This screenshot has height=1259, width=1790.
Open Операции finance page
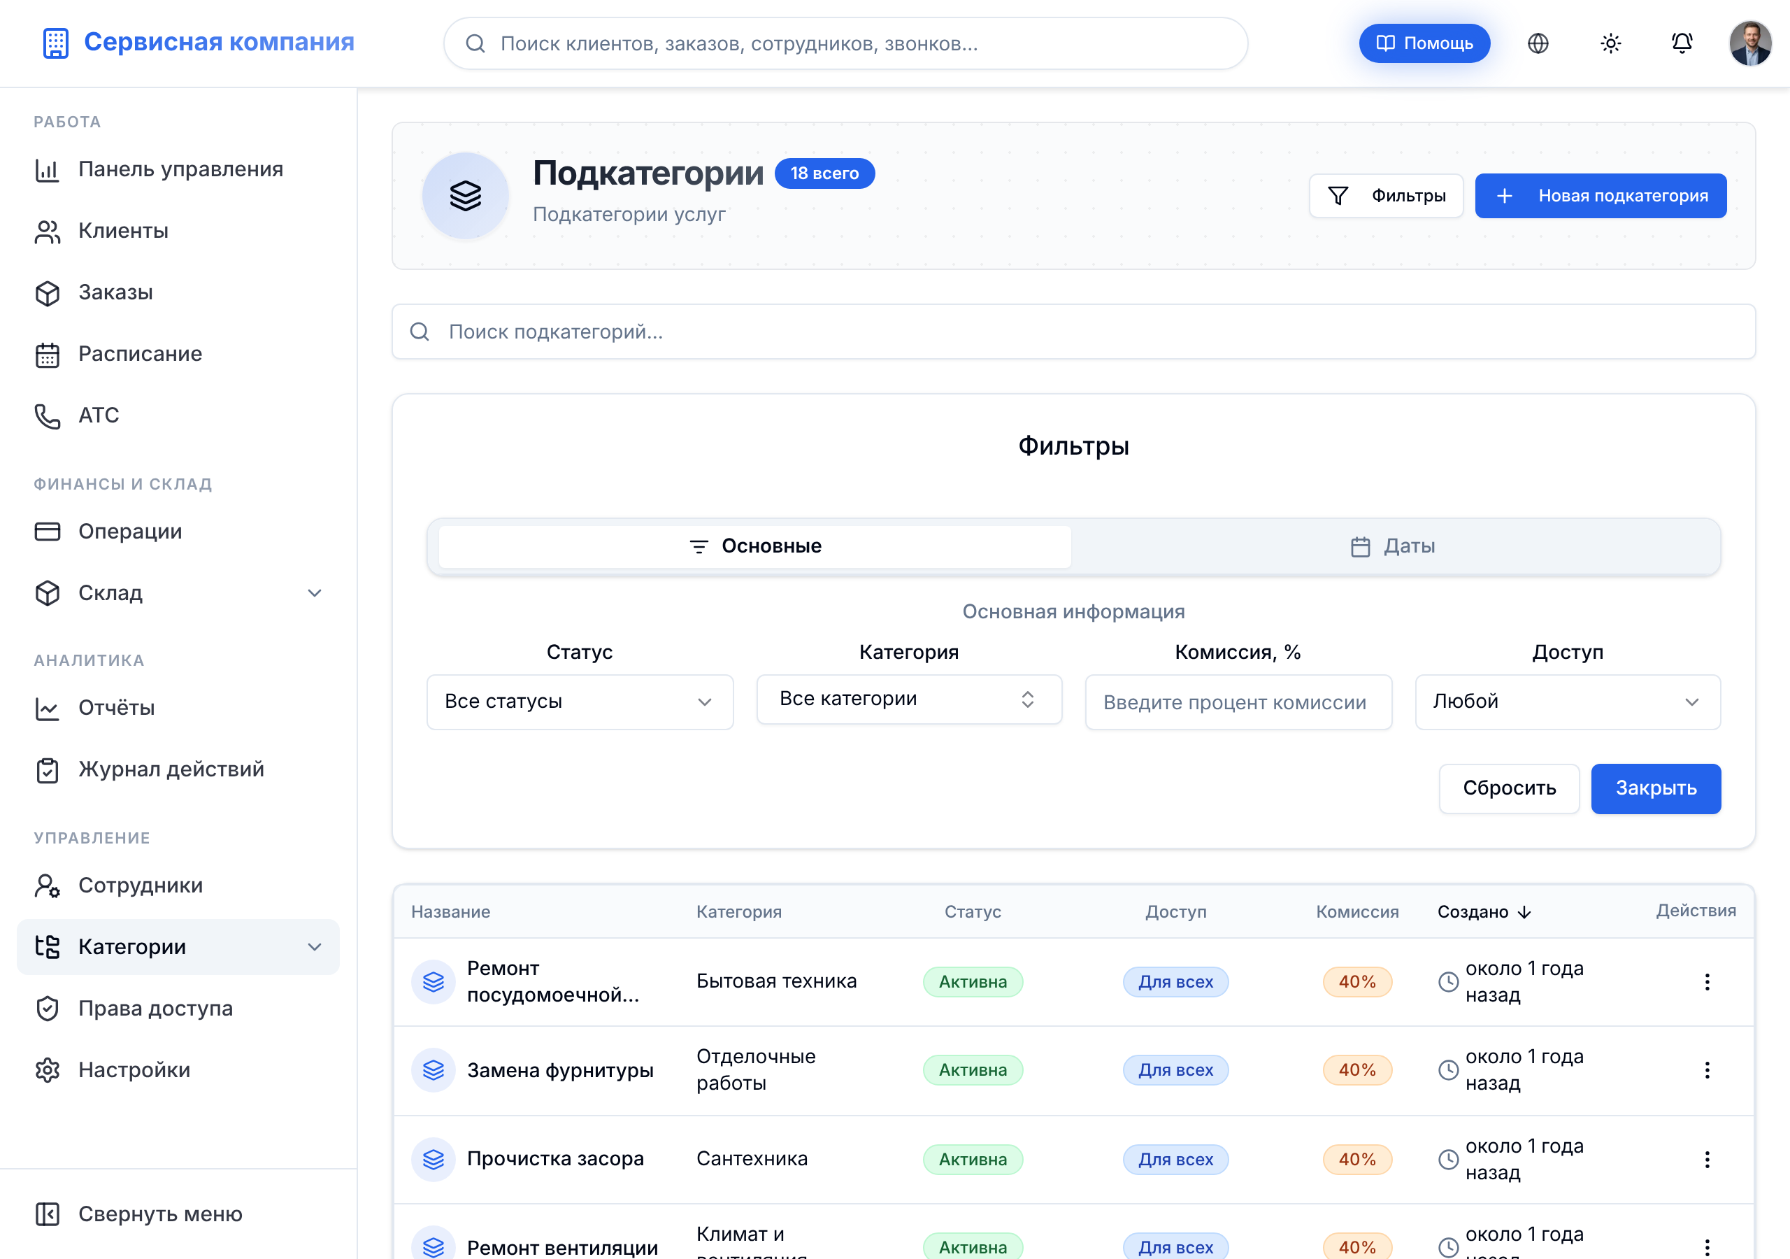(178, 531)
